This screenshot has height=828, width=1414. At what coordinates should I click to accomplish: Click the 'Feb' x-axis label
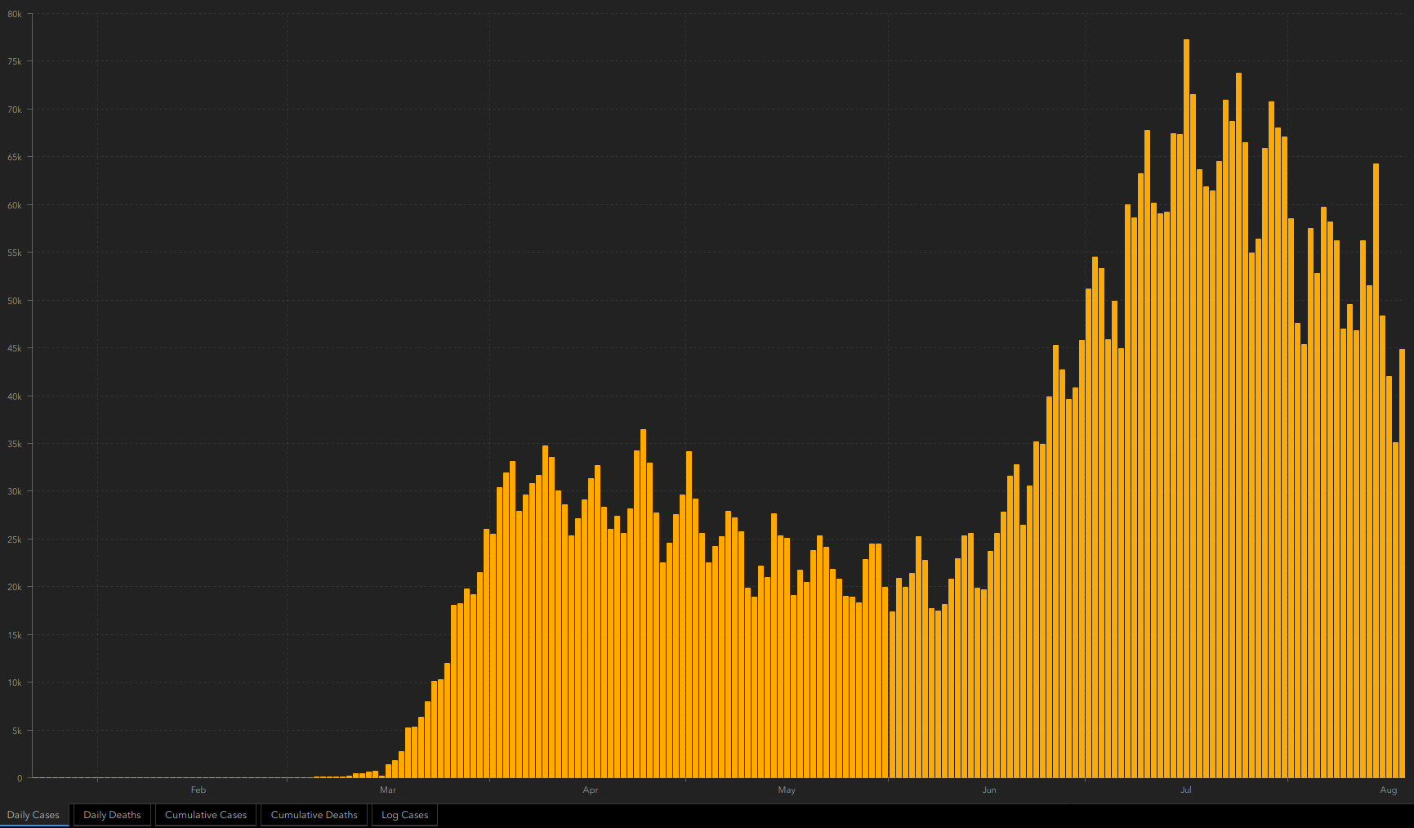(x=198, y=790)
